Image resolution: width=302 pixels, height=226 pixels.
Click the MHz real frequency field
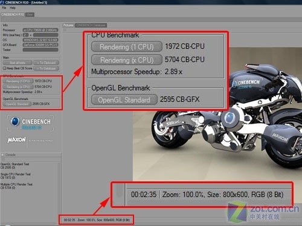tap(46, 35)
